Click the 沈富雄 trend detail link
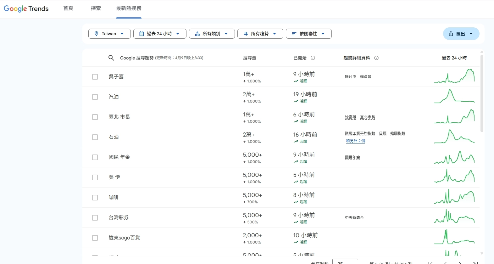494x264 pixels. pos(351,117)
